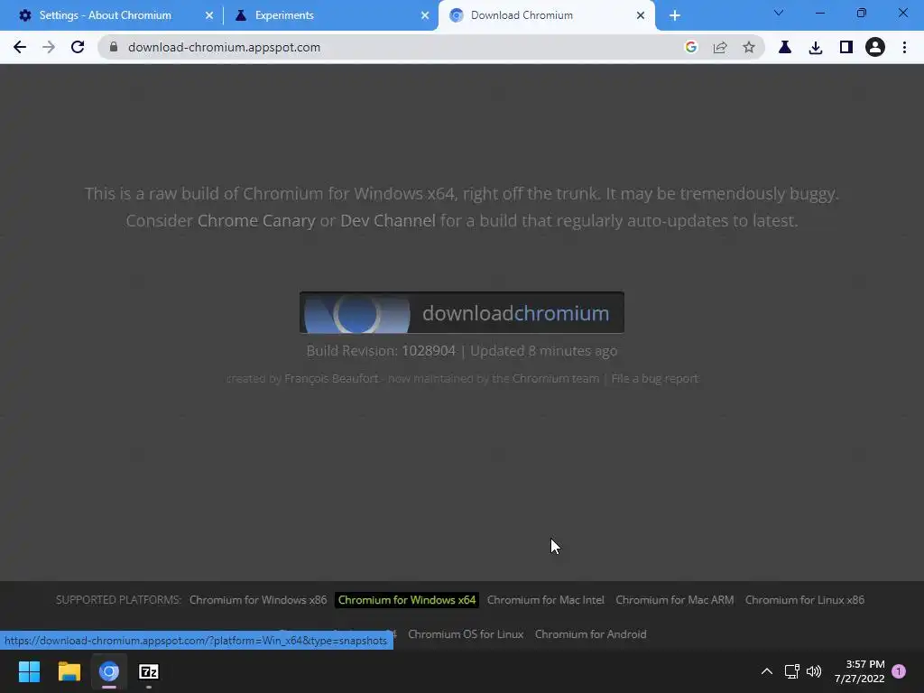Open the Experiments flask toolbar icon

(x=784, y=47)
